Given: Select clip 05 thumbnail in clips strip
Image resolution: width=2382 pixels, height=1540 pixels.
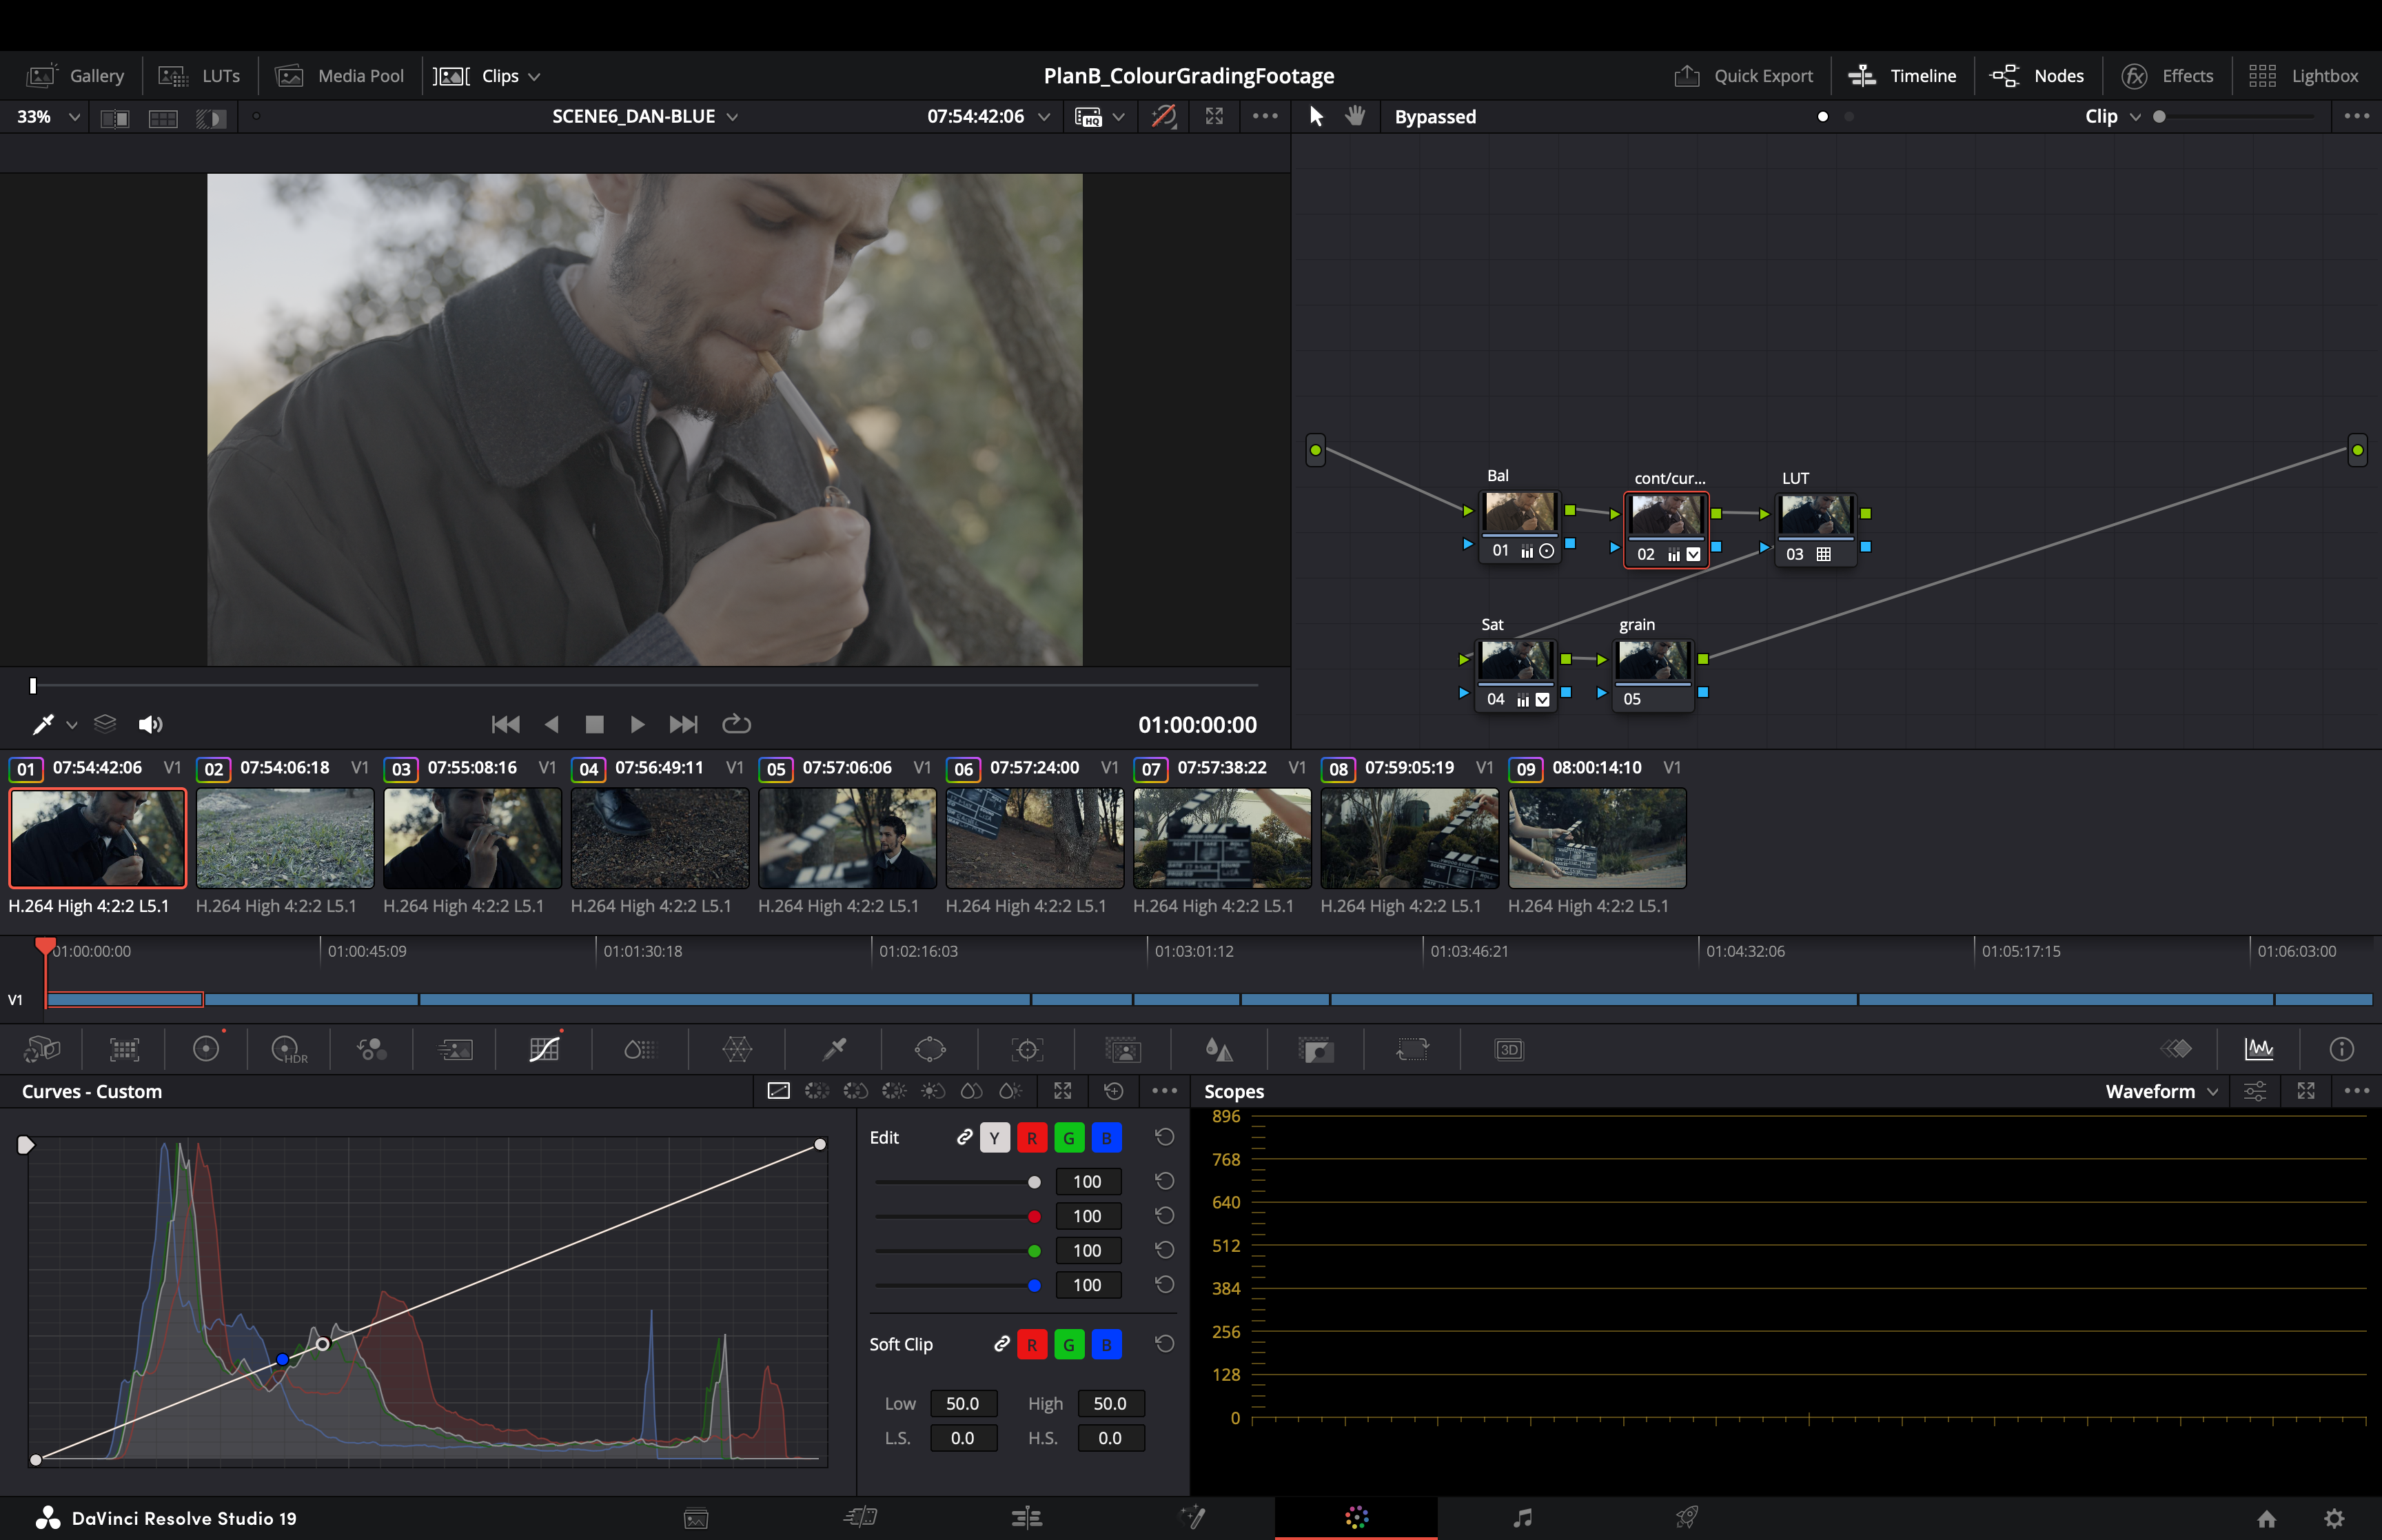Looking at the screenshot, I should point(846,838).
